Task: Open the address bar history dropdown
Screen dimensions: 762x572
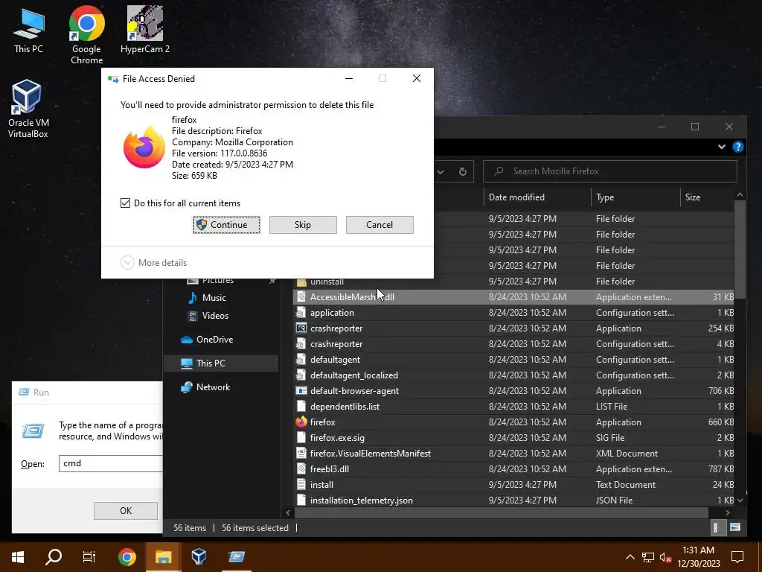Action: pos(441,171)
